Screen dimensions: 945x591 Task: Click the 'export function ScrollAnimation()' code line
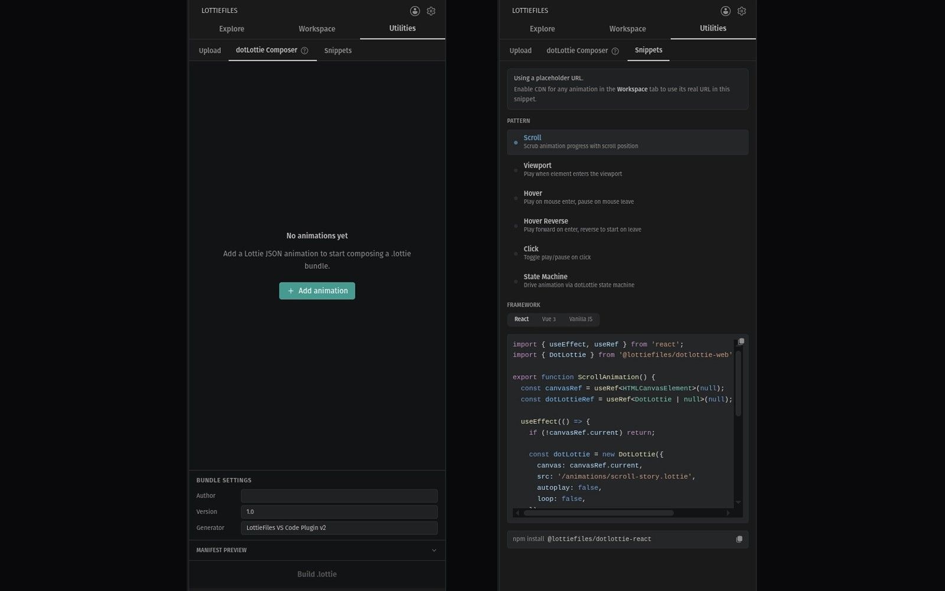click(584, 377)
